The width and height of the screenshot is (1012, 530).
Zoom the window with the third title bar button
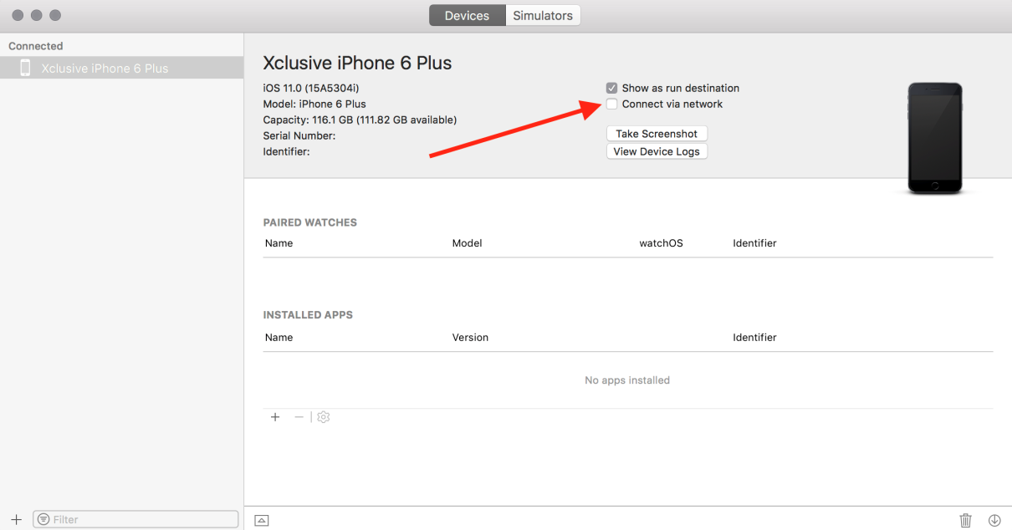55,15
